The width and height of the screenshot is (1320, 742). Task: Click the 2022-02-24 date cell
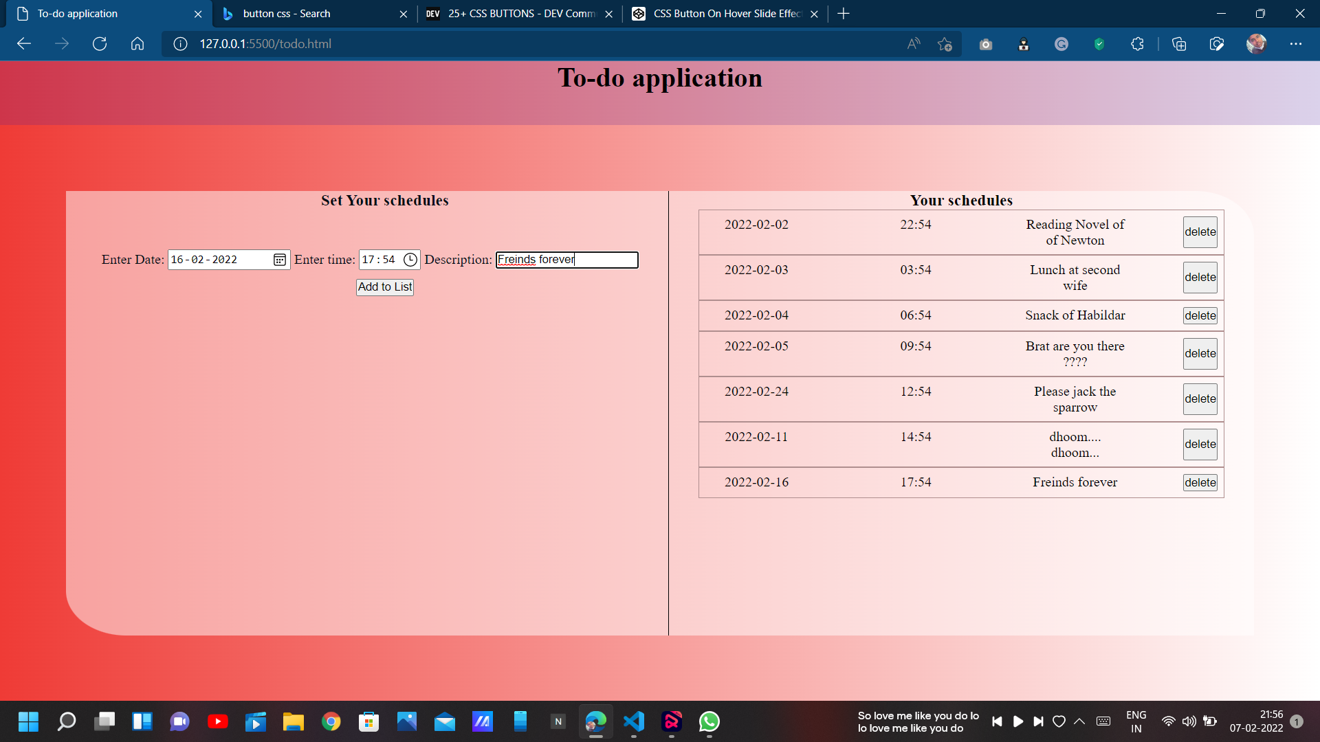756,392
